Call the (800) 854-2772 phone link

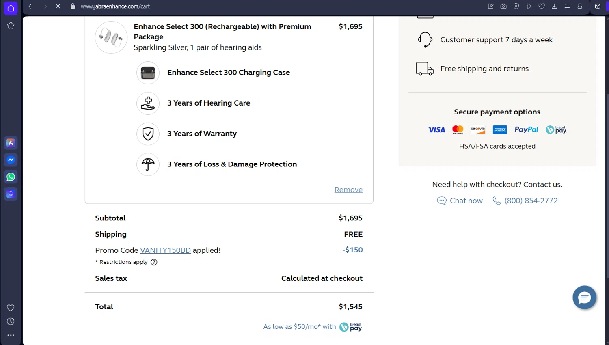(525, 201)
